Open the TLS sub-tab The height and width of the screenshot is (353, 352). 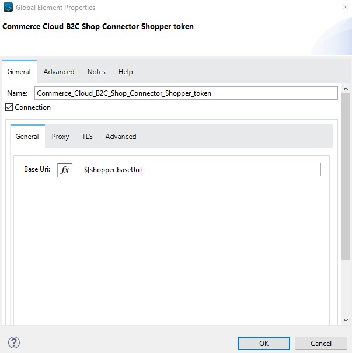click(x=87, y=137)
